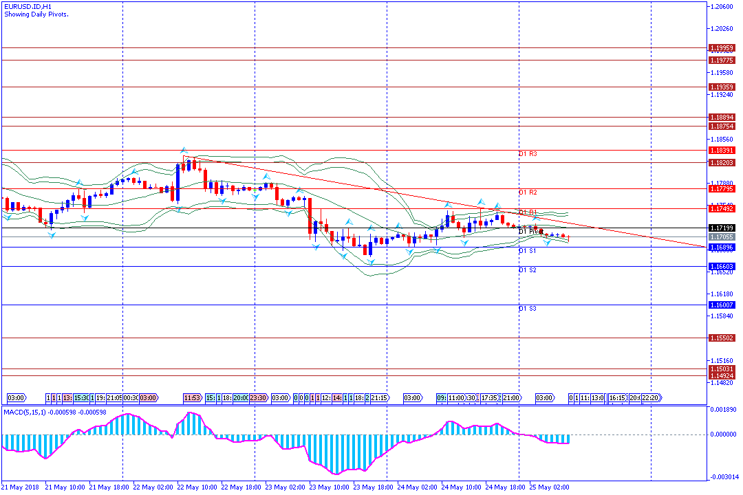Select the D1 Pivot label
This screenshot has height=495, width=743.
point(530,232)
